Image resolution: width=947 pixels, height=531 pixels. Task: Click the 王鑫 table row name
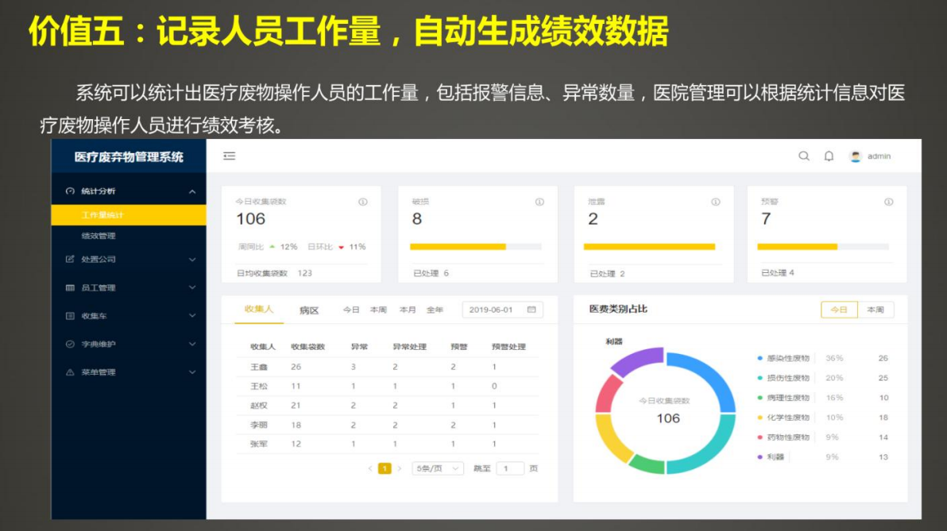point(259,367)
